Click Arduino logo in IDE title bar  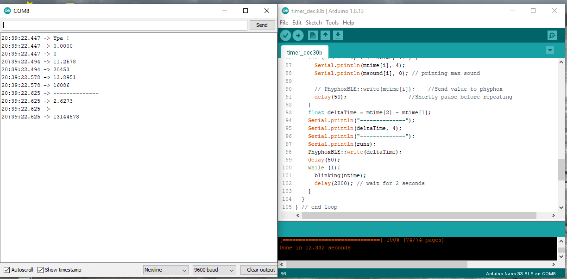click(x=285, y=11)
